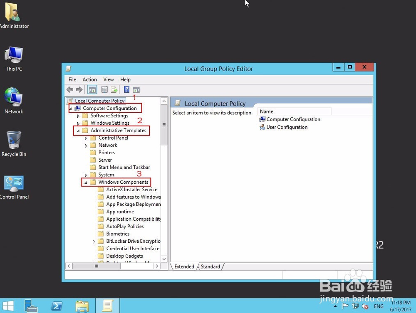Expand the Control Panel tree node

pyautogui.click(x=86, y=138)
